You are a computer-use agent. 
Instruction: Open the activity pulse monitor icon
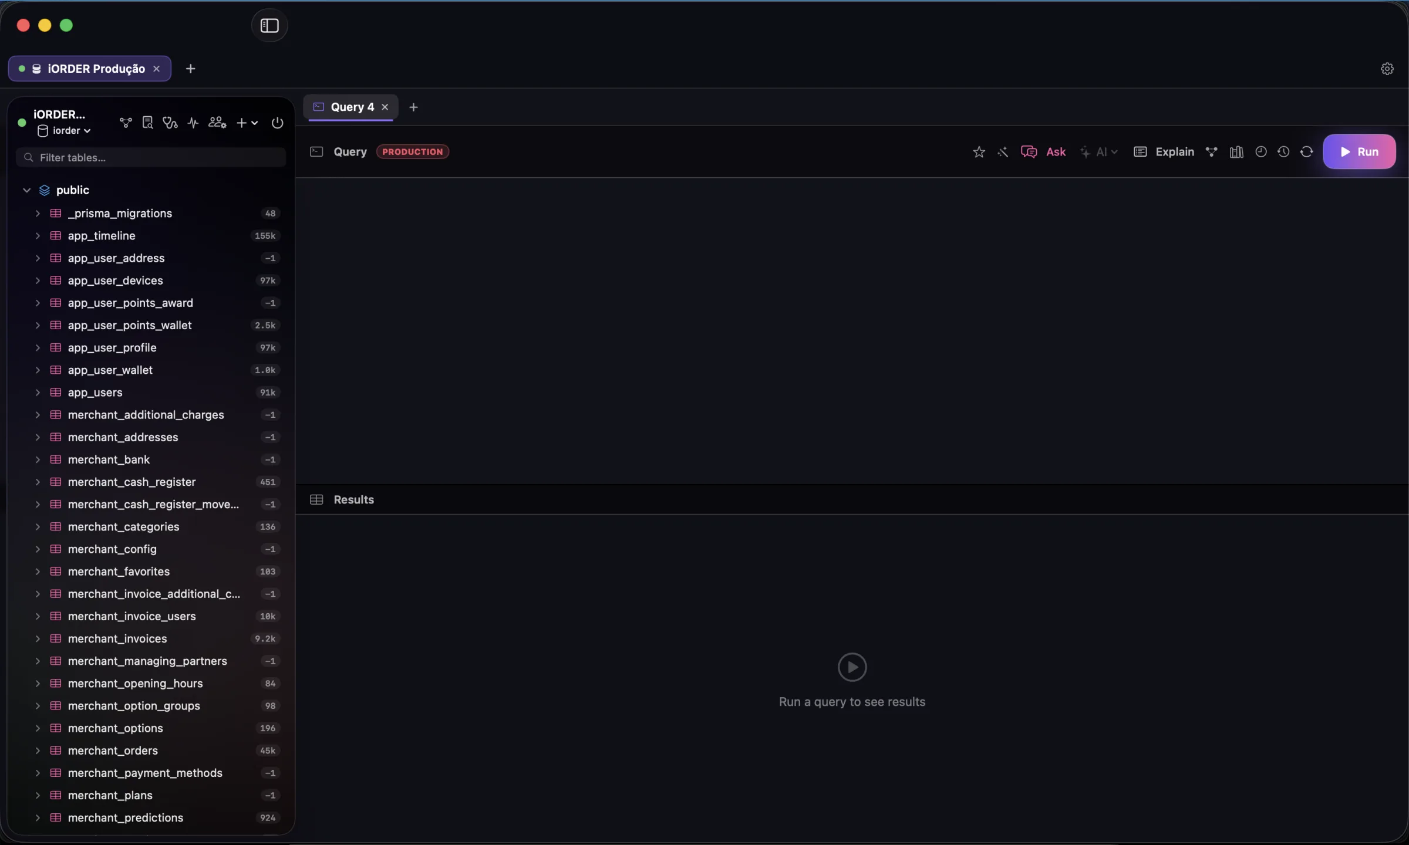(x=193, y=123)
